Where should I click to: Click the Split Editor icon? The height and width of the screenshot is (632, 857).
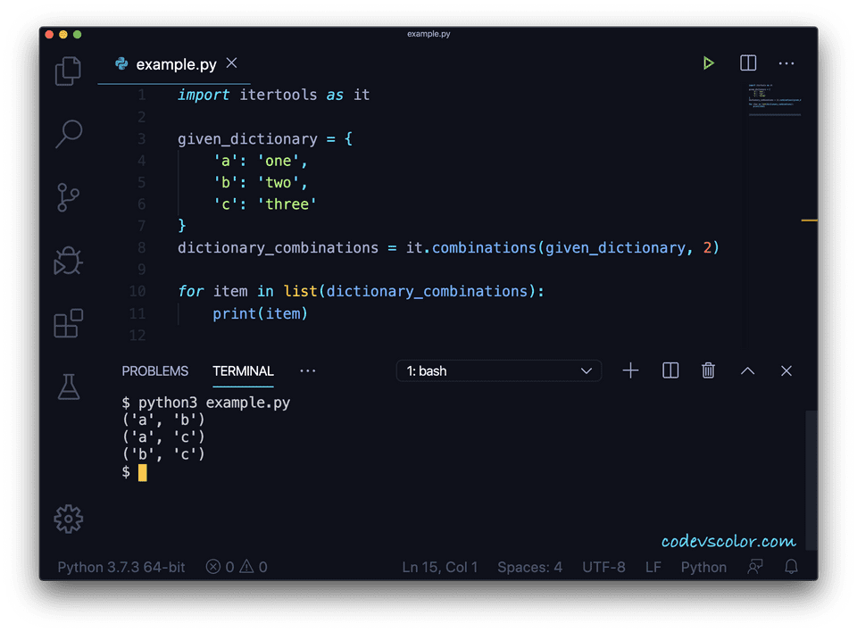pyautogui.click(x=747, y=63)
